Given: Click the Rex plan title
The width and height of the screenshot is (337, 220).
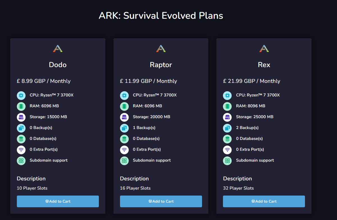Looking at the screenshot, I should [x=264, y=65].
